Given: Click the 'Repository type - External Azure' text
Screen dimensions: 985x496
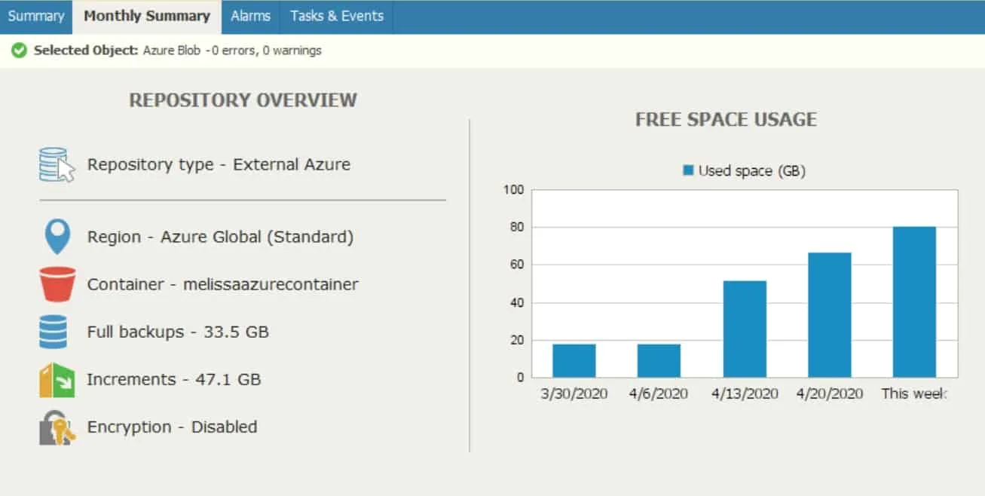Looking at the screenshot, I should (x=219, y=164).
